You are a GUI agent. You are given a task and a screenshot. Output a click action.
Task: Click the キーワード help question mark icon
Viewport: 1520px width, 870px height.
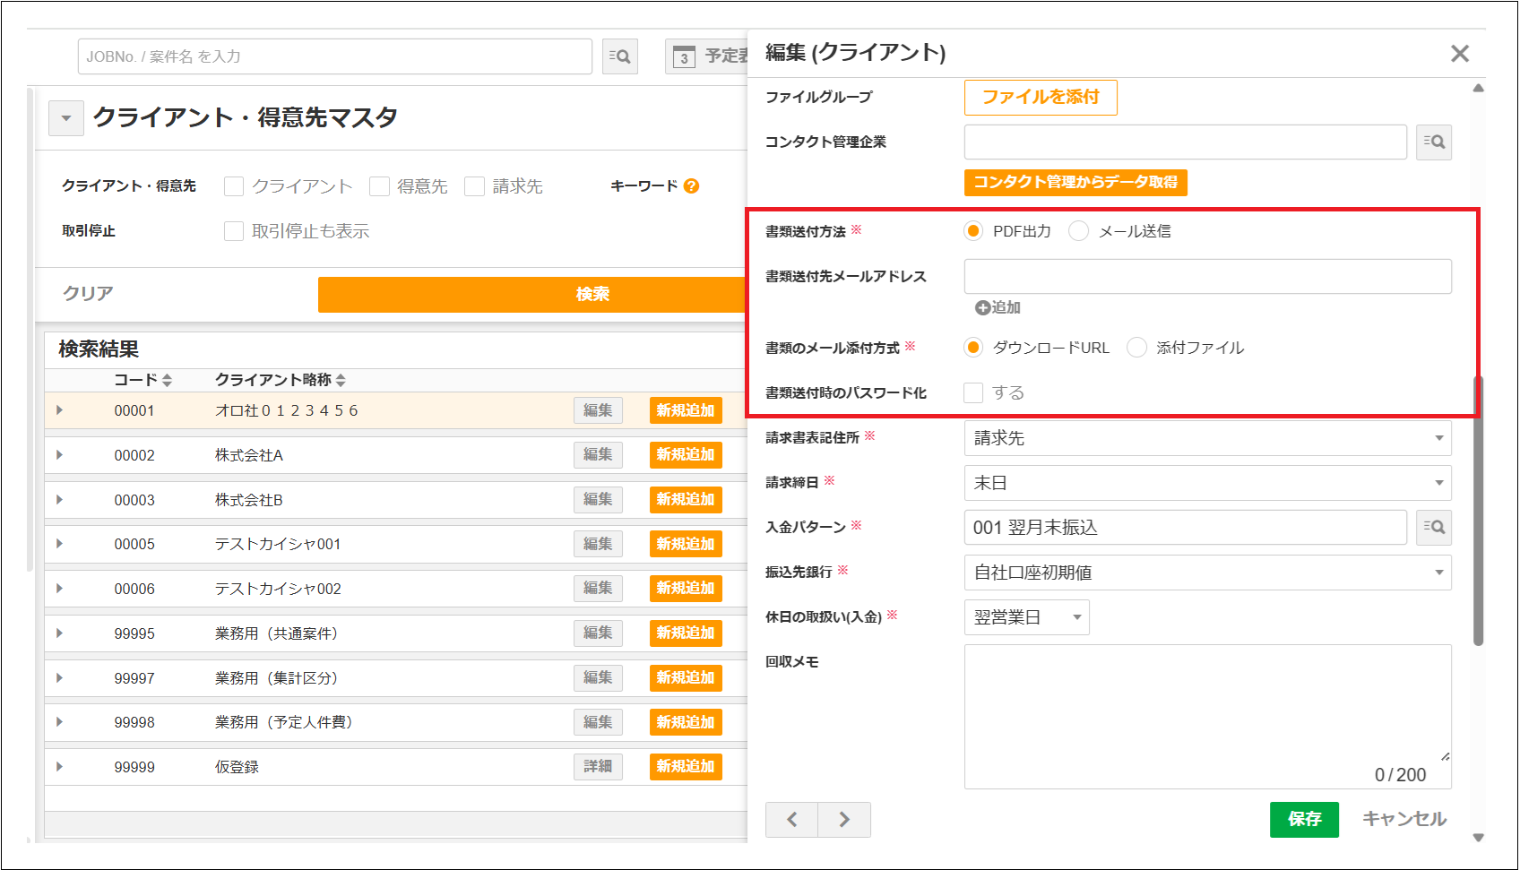pyautogui.click(x=689, y=186)
